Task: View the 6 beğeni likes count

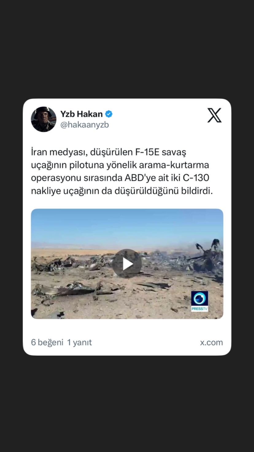Action: [x=47, y=342]
